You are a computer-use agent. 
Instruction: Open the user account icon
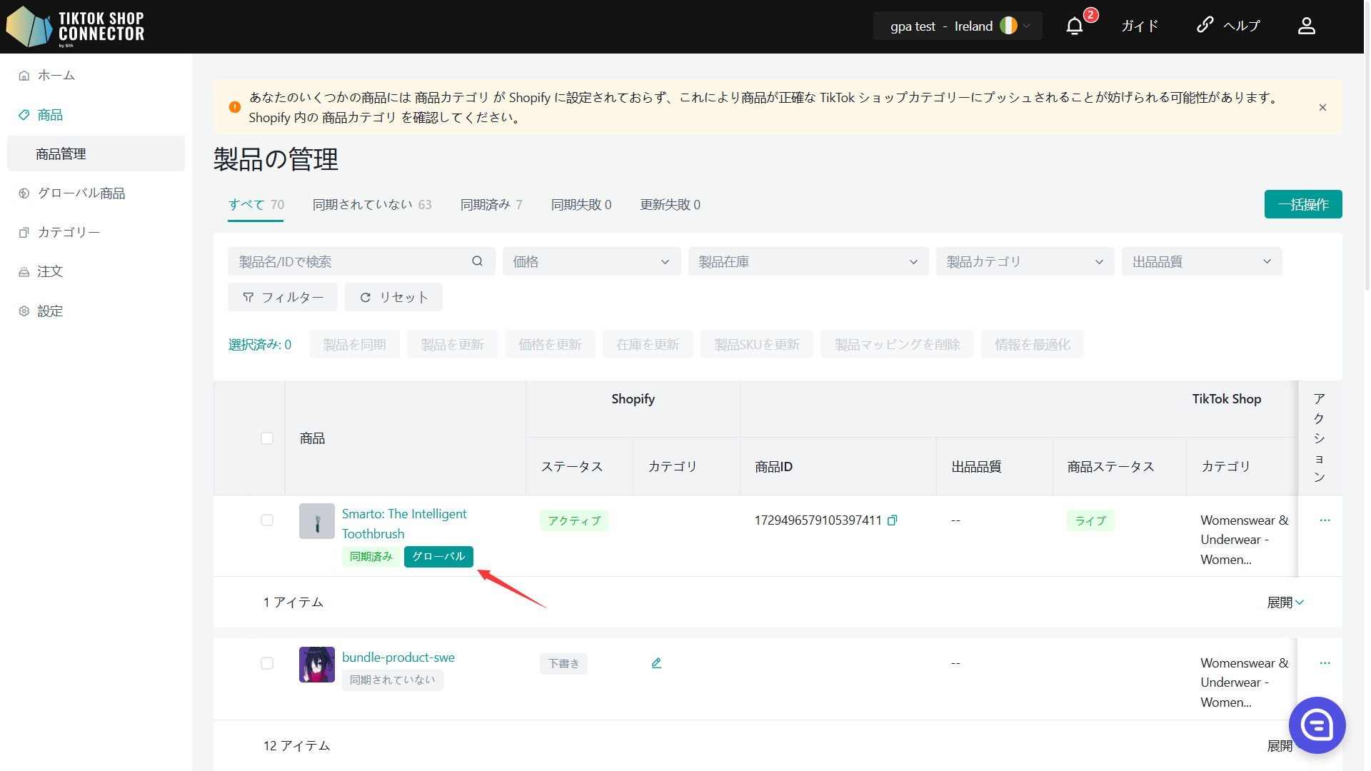click(x=1307, y=26)
